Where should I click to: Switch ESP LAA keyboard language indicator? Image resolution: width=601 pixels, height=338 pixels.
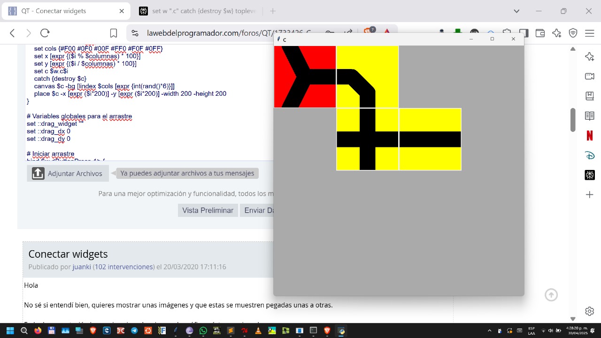tap(532, 330)
